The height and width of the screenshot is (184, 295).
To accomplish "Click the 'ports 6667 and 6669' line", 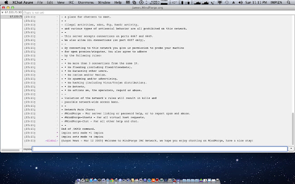I will coord(107,36).
